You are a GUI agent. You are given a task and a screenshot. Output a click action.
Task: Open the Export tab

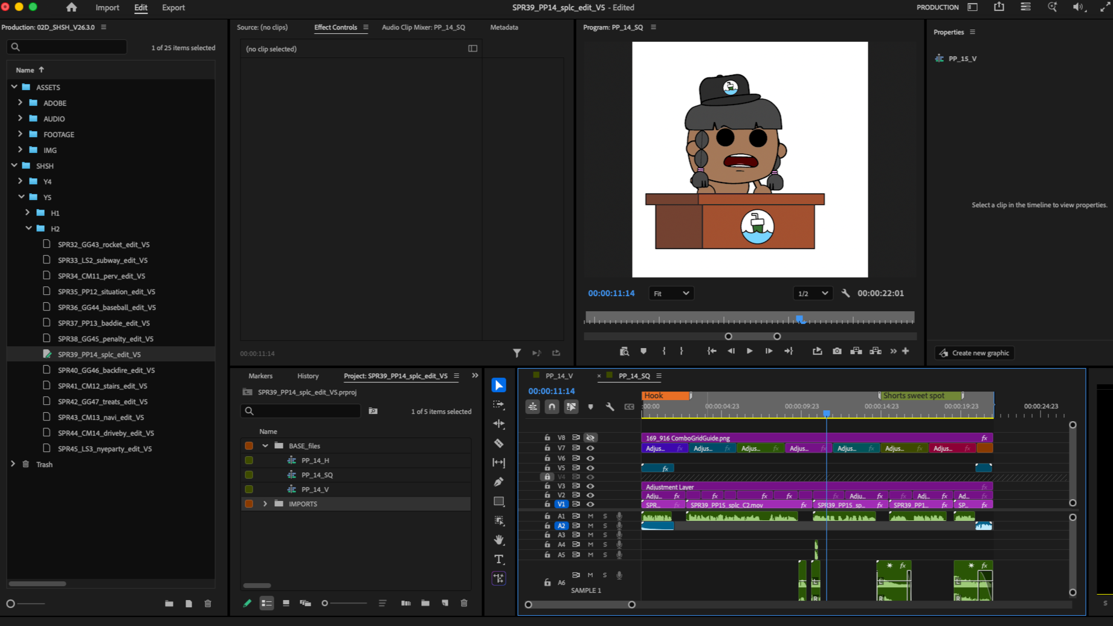[173, 7]
